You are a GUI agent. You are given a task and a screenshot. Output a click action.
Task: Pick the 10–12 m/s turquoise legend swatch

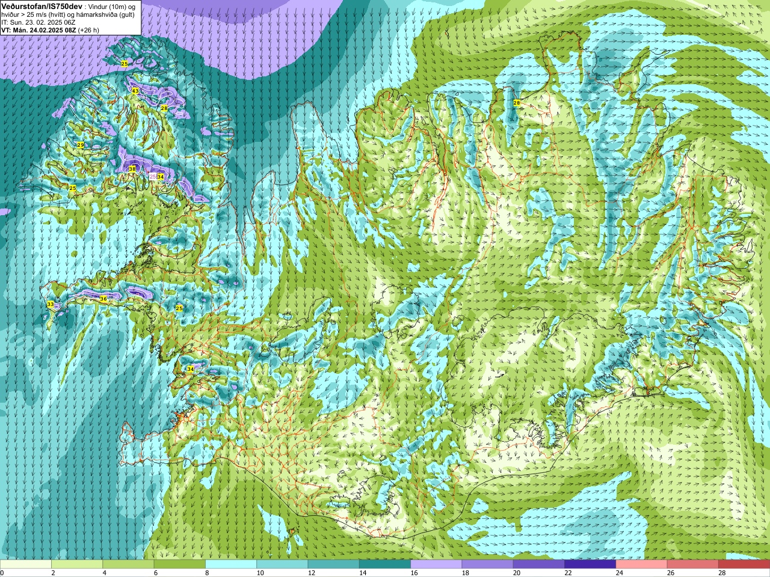(x=282, y=564)
